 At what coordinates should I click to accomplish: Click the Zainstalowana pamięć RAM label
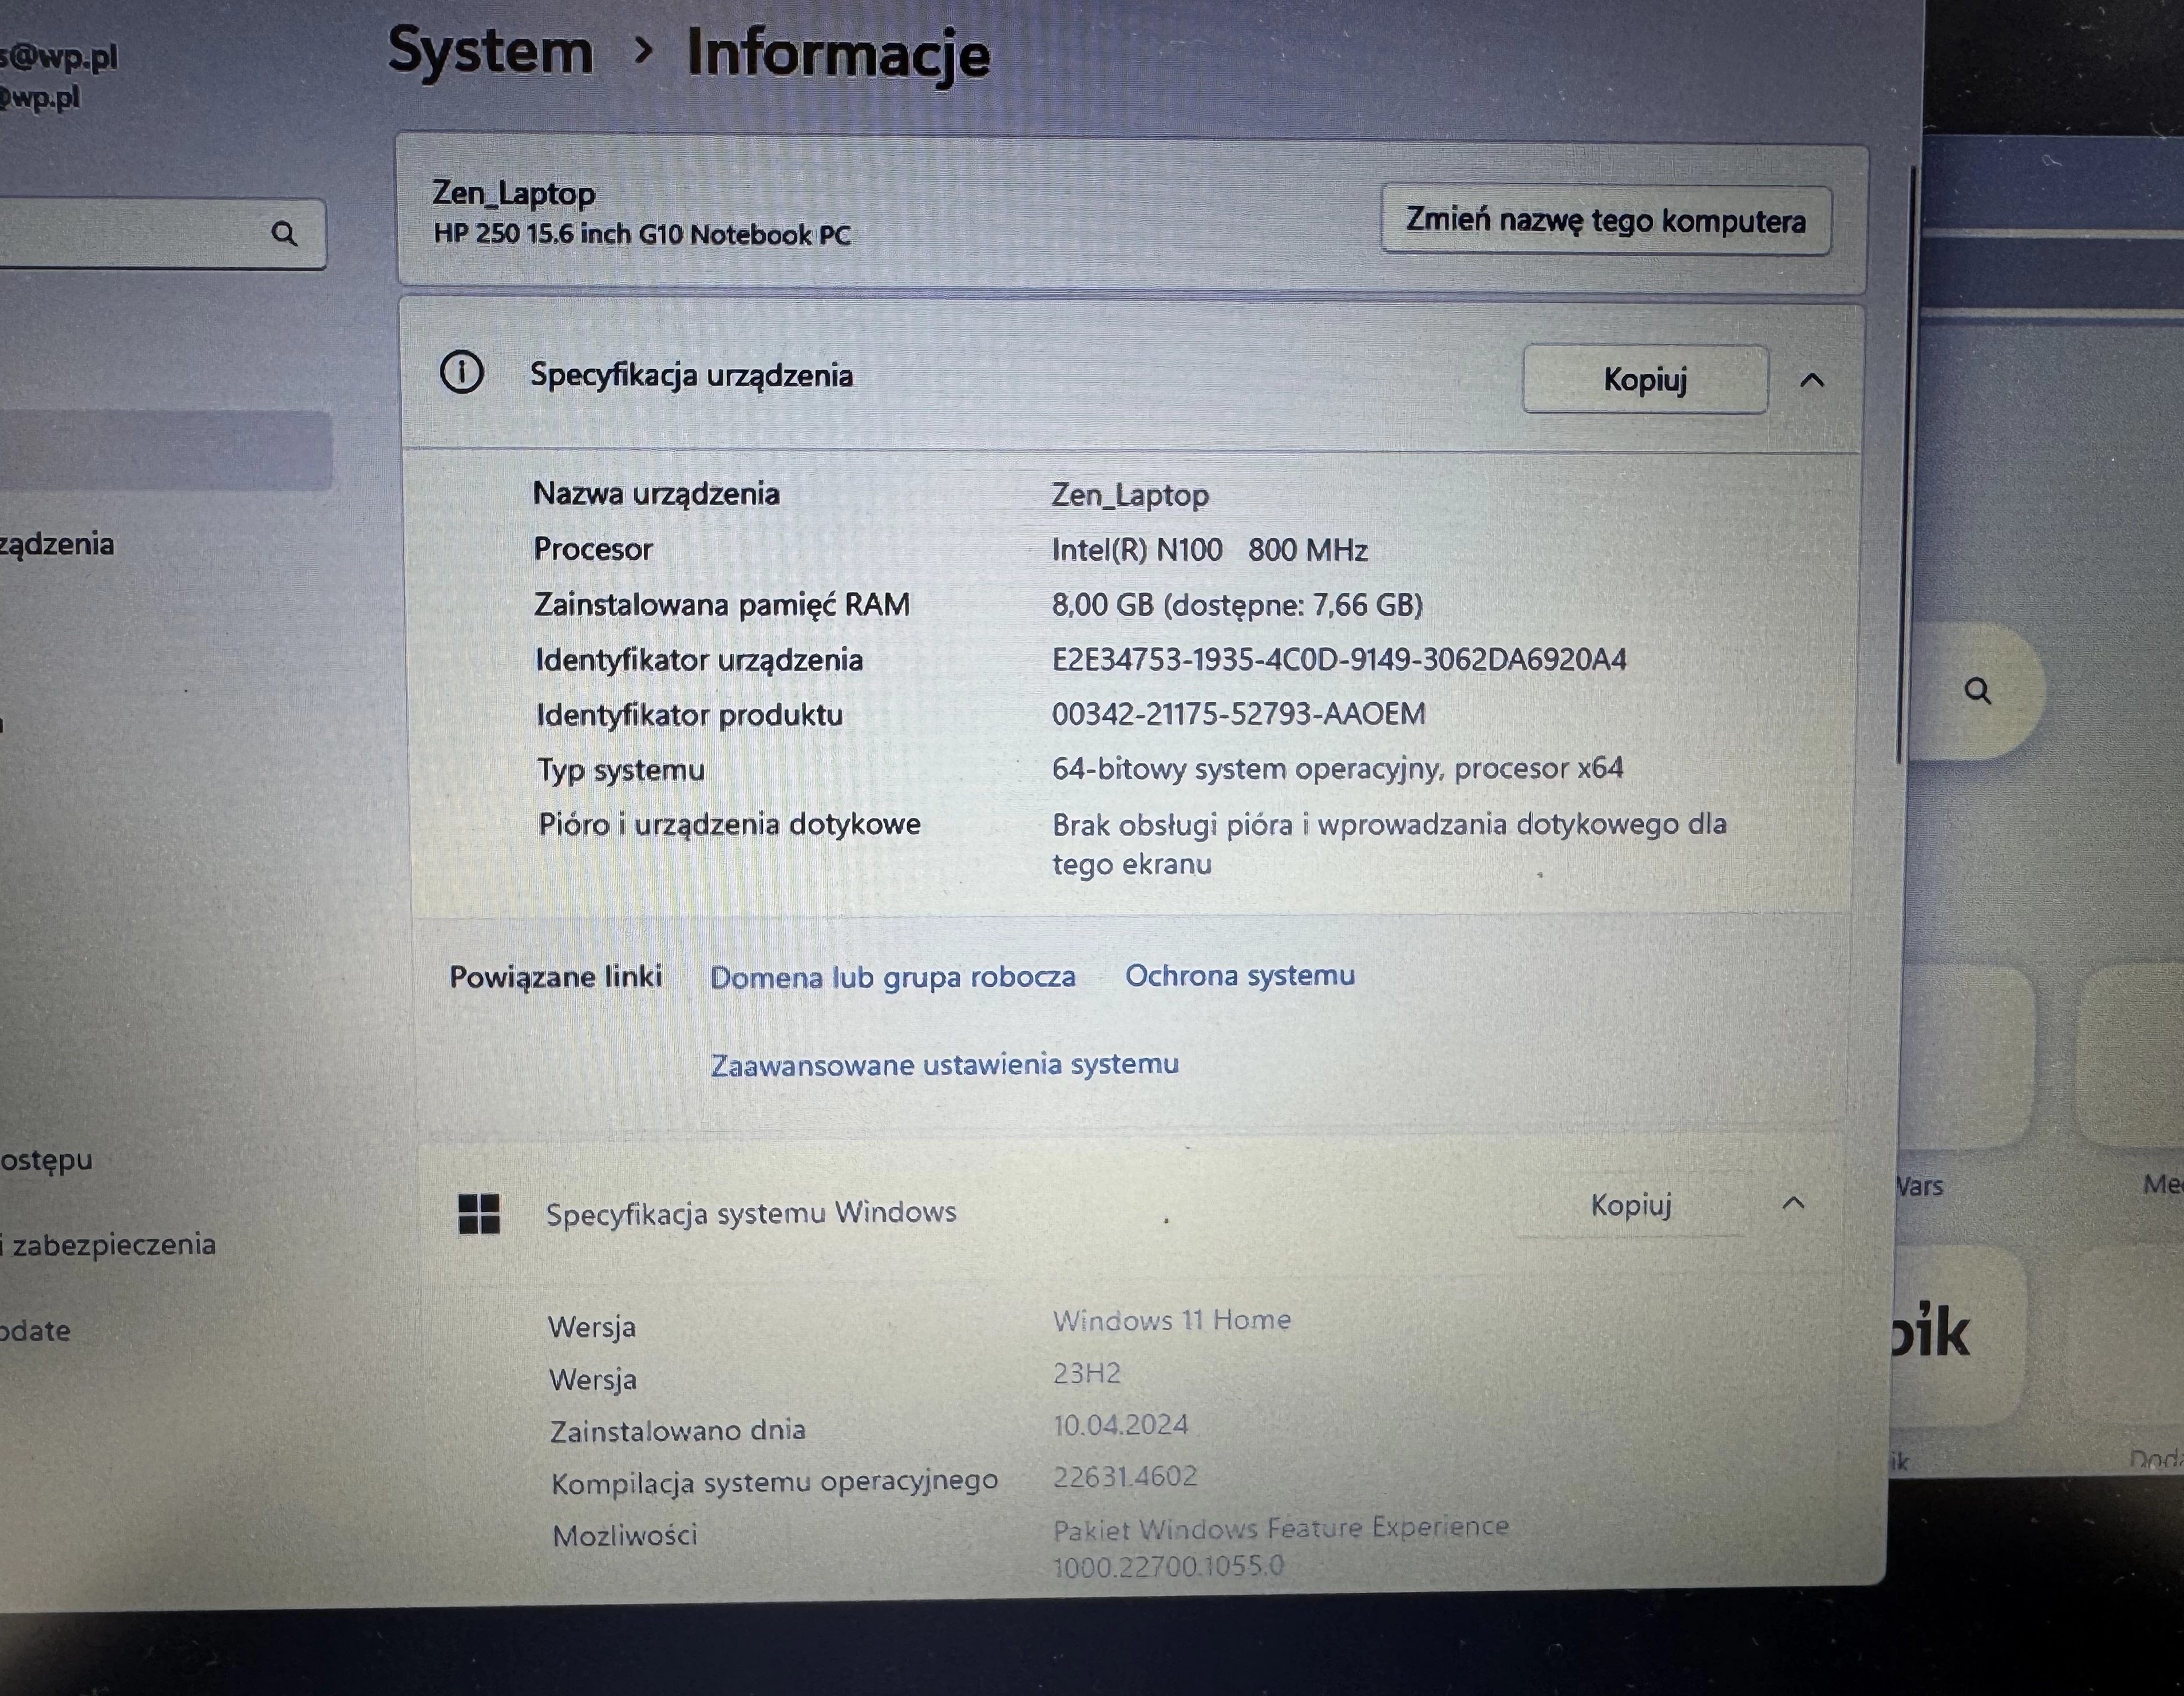coord(721,605)
